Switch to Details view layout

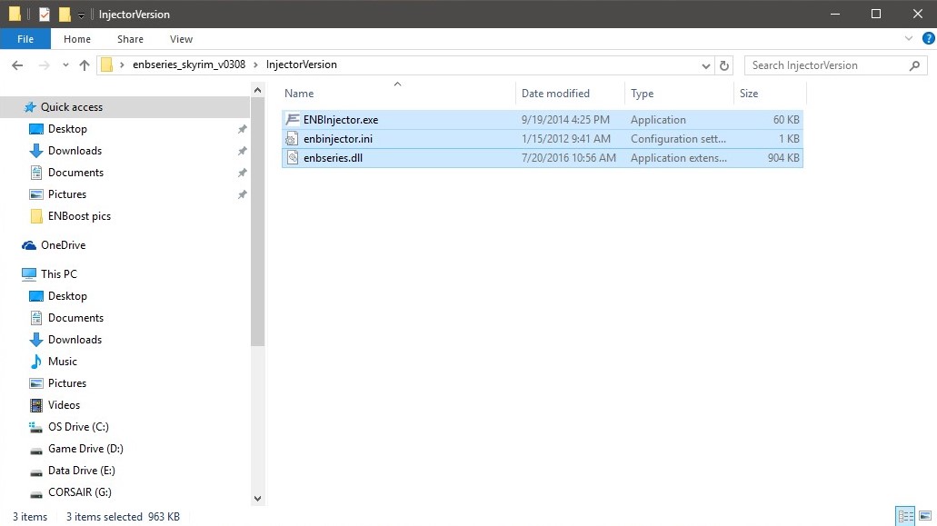905,516
